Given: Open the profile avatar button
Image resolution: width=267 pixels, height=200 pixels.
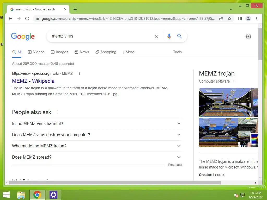Looking at the screenshot, I should pyautogui.click(x=248, y=18).
